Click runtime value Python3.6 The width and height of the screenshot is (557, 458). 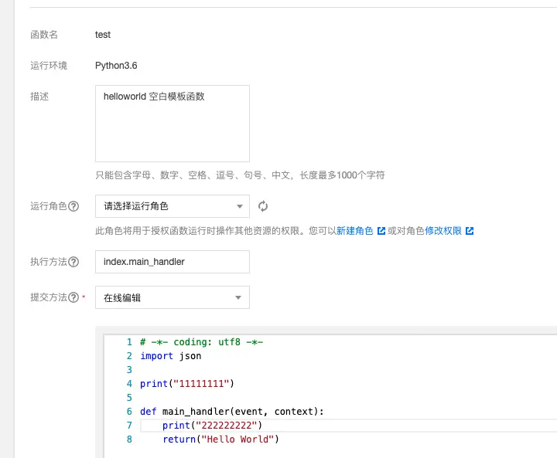tap(116, 66)
